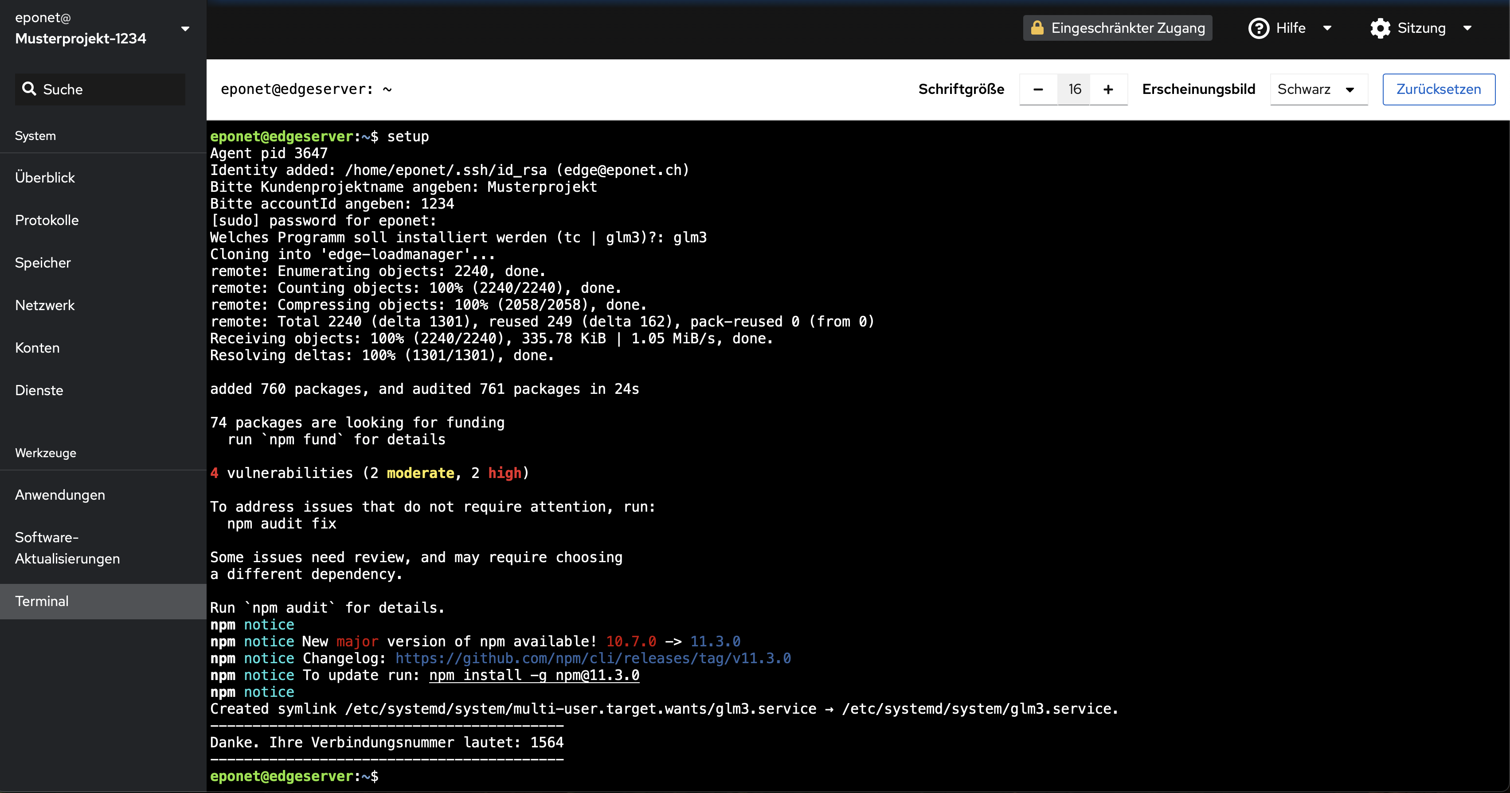
Task: Click the Hilfe question mark icon
Action: 1259,28
